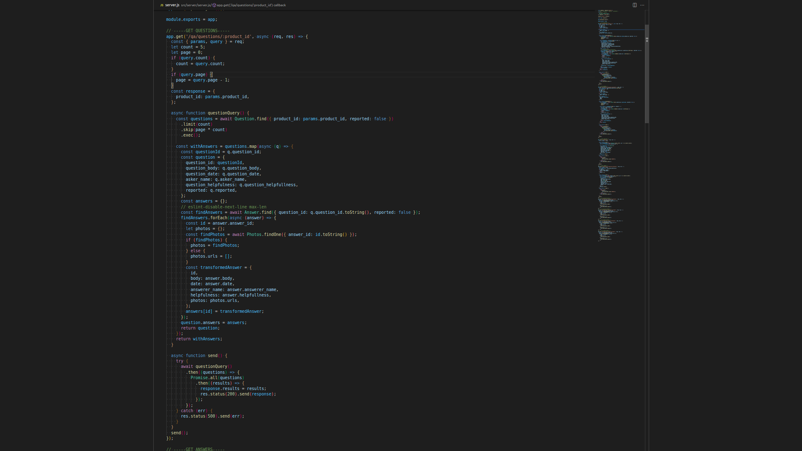Click 'const withAnswers = questions.map' line

pos(235,146)
